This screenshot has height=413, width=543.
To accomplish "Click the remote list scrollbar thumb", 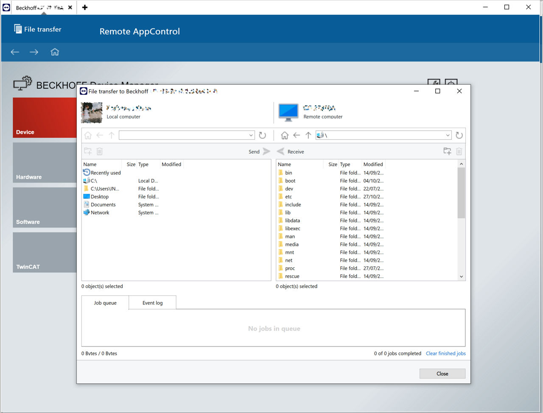I will pos(461,193).
